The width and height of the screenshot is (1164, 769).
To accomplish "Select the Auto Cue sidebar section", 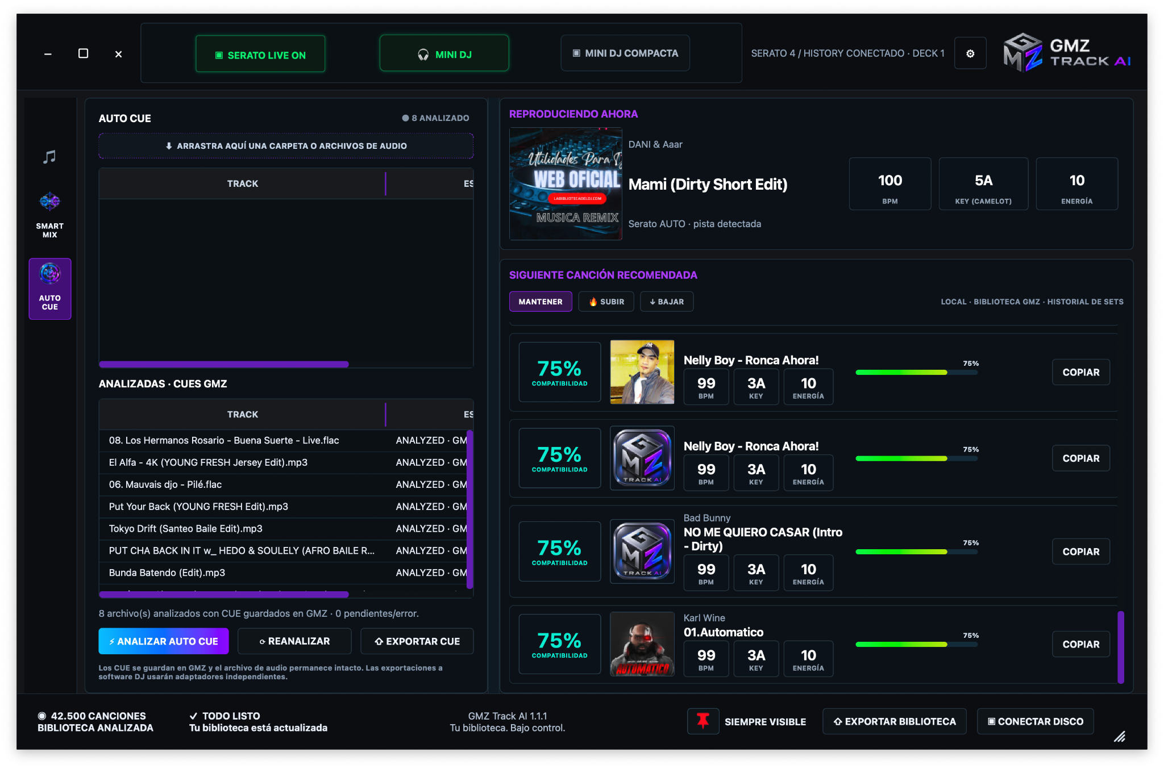I will coord(50,289).
